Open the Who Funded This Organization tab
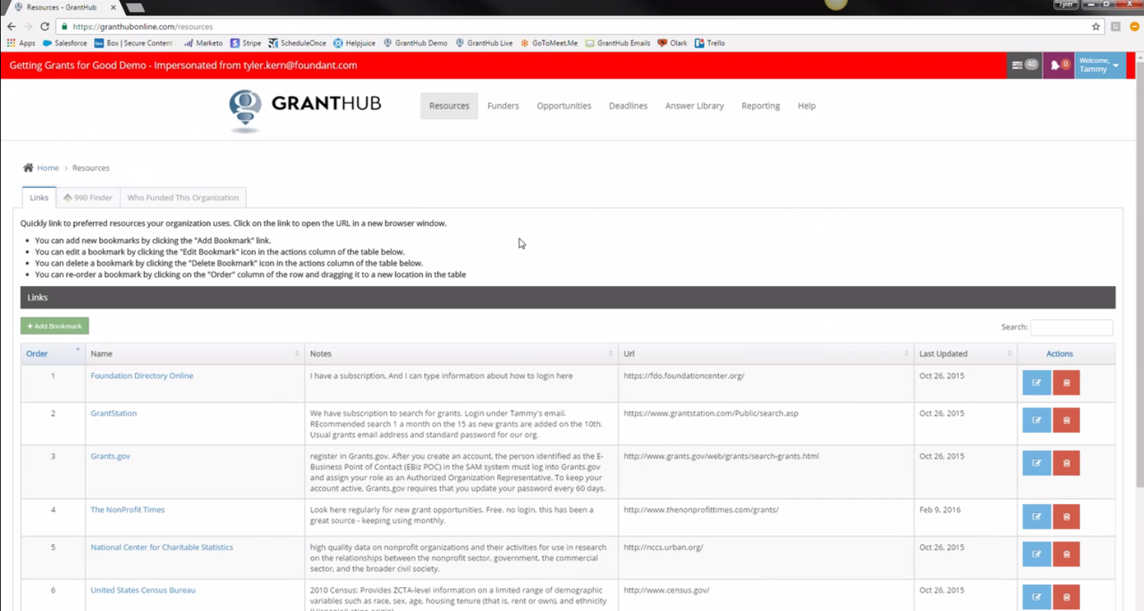Image resolution: width=1144 pixels, height=611 pixels. 183,197
